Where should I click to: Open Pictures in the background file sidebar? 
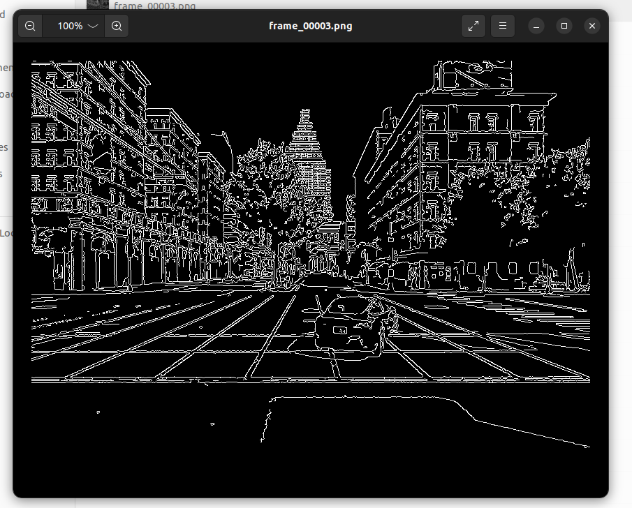(x=4, y=147)
